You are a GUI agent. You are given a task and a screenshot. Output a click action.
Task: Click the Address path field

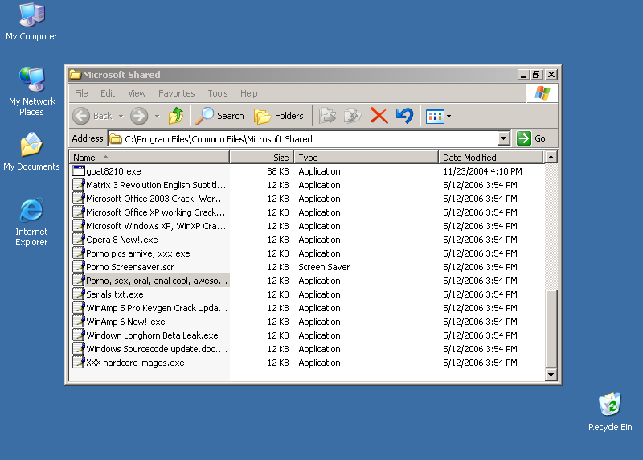pos(303,138)
